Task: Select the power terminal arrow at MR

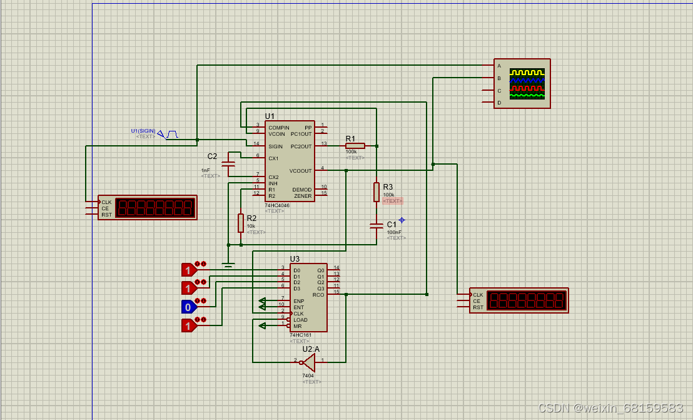Action: tap(262, 326)
